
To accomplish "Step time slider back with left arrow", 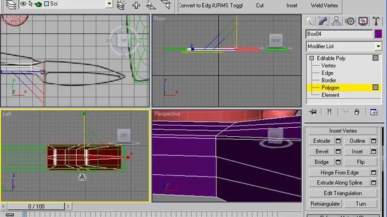I will (4, 206).
